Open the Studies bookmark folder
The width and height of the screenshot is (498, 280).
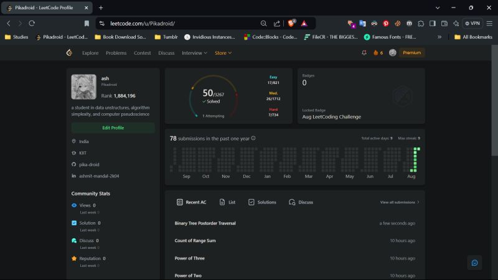17,37
